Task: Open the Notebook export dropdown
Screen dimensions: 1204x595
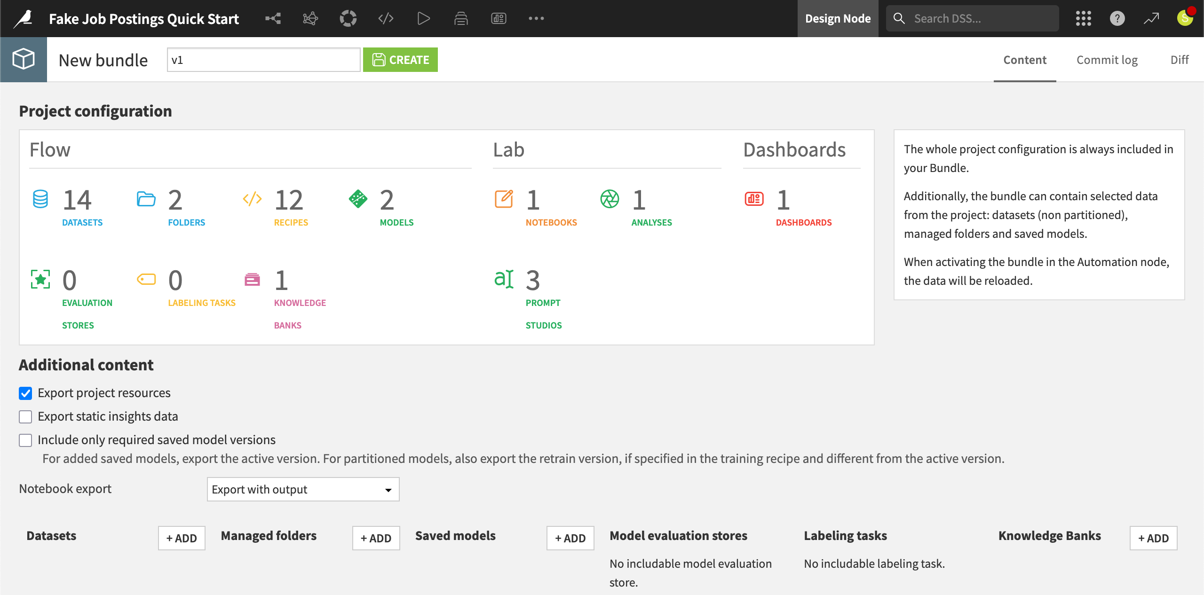Action: [x=303, y=489]
